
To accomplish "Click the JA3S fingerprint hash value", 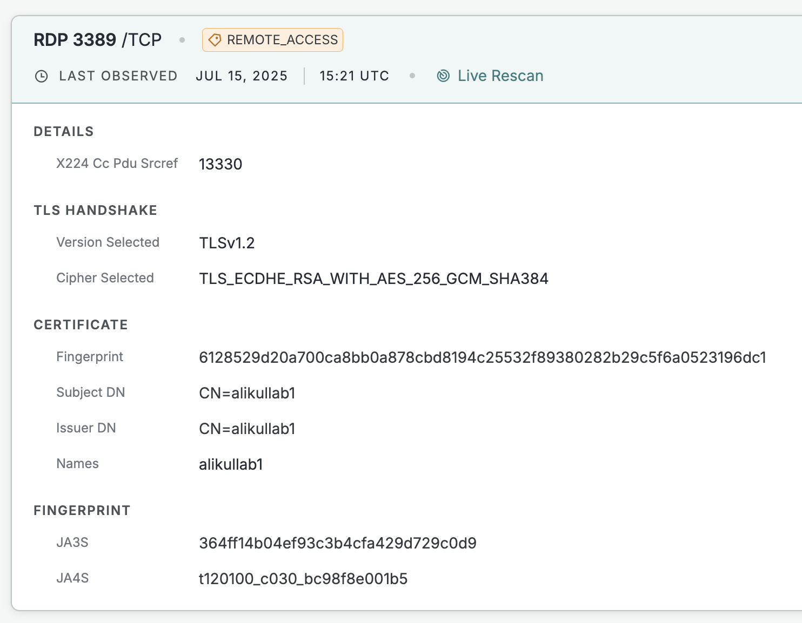I will pyautogui.click(x=337, y=543).
